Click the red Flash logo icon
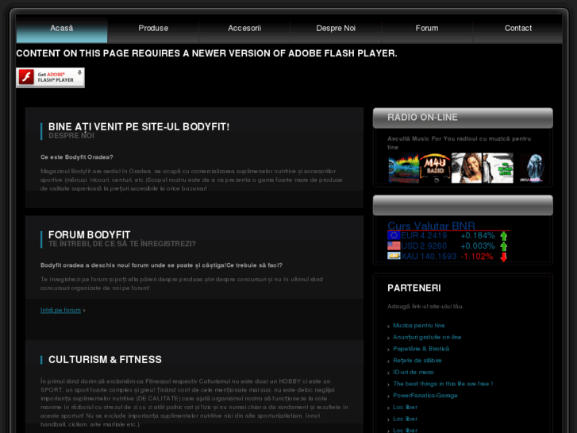577x433 pixels. (26, 77)
